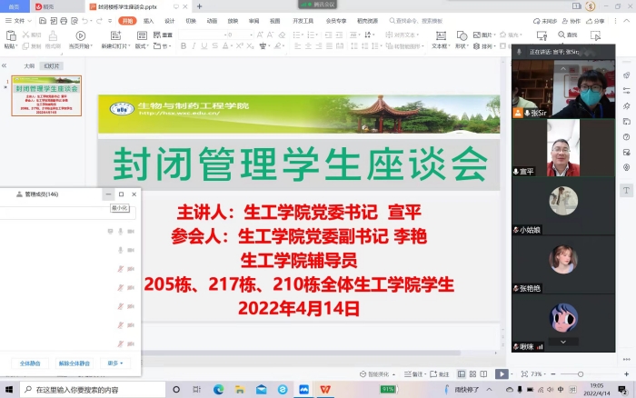
Task: Expand the 更多 dropdown in members panel
Action: (x=115, y=363)
